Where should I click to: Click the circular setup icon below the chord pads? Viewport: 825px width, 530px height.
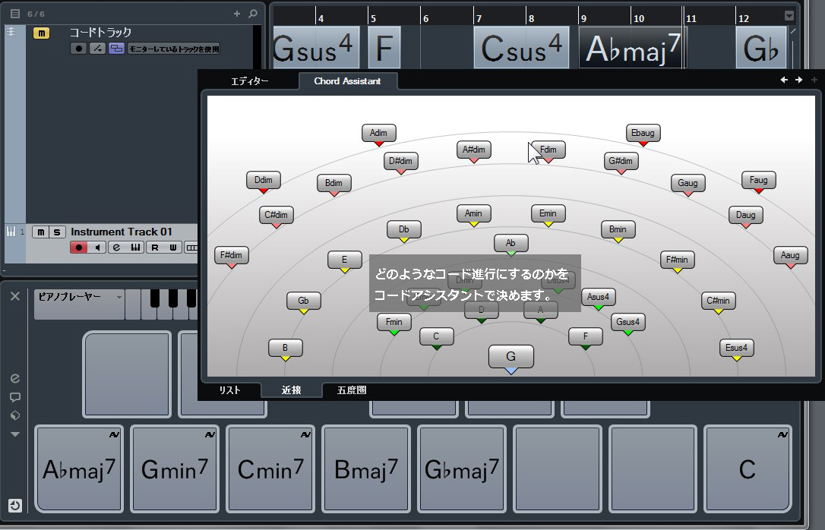coord(15,505)
